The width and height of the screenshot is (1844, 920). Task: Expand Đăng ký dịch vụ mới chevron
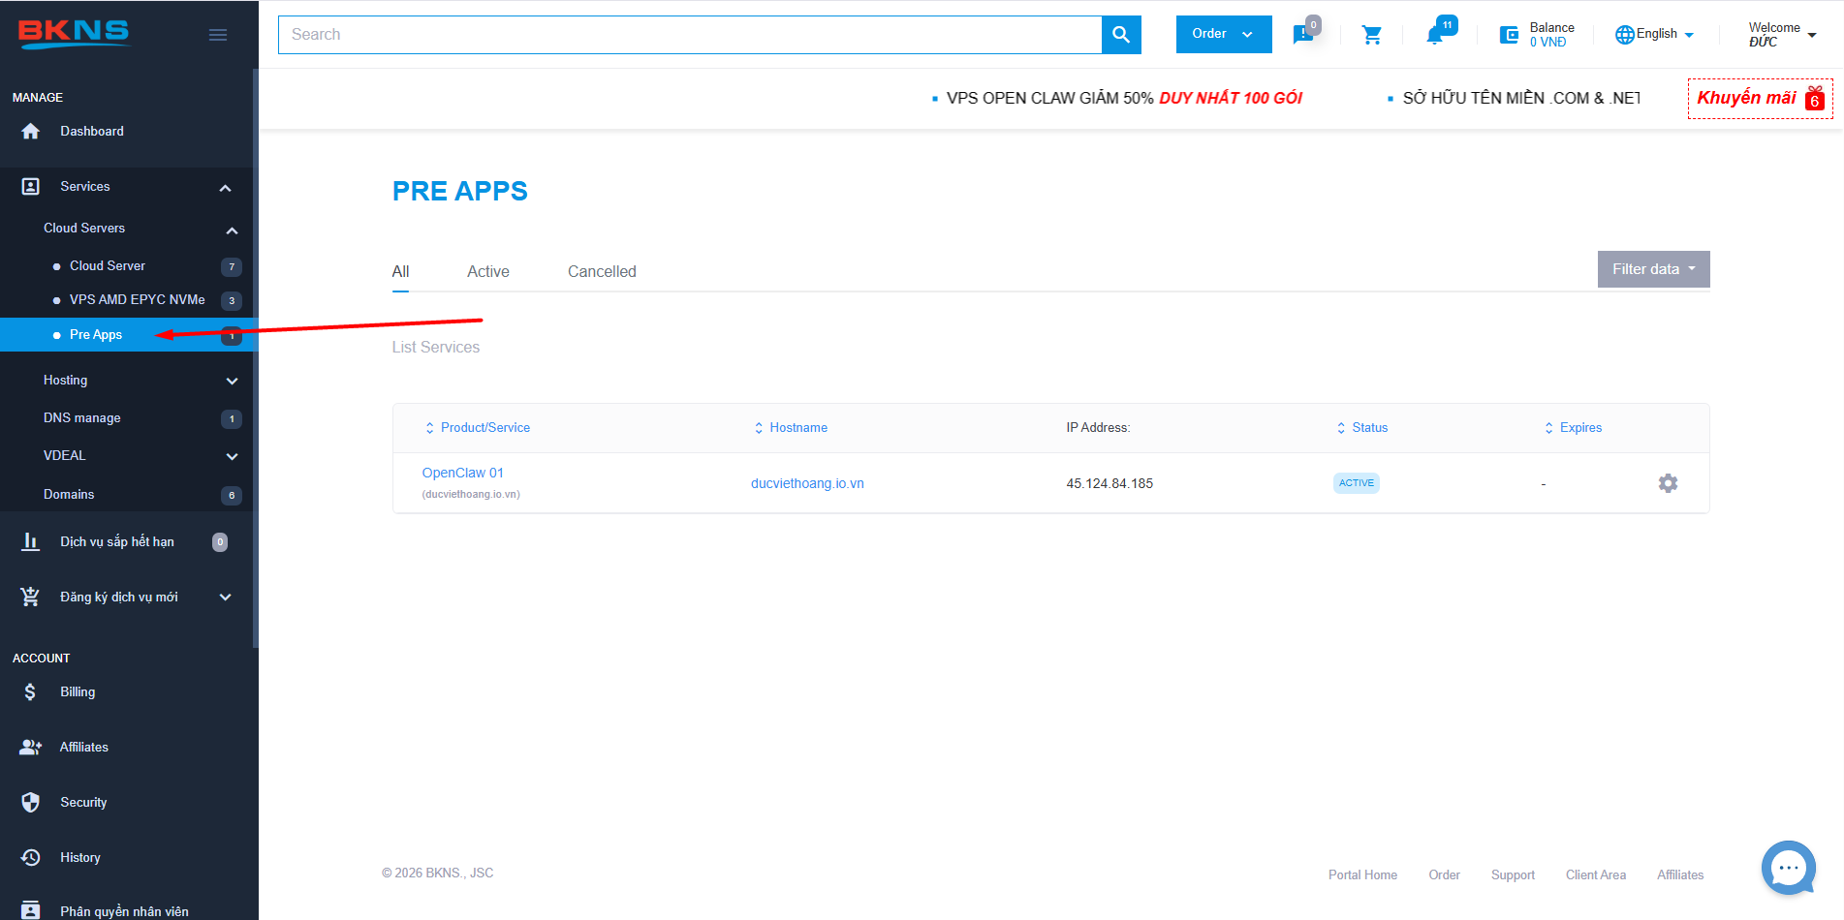[225, 598]
